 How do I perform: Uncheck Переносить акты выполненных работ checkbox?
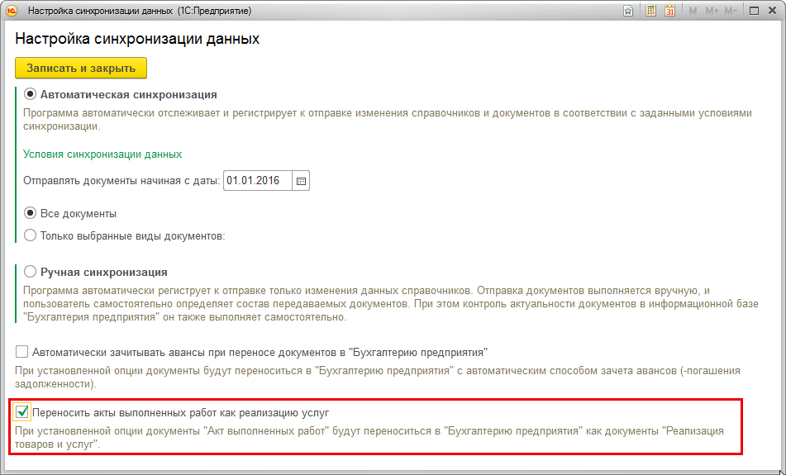21,412
